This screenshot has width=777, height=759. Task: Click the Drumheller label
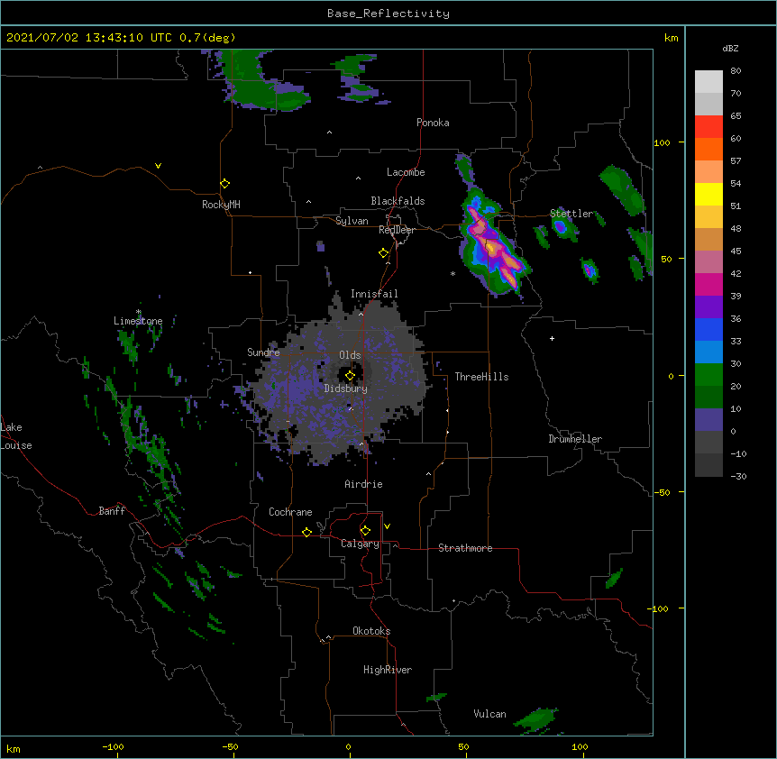pos(575,439)
